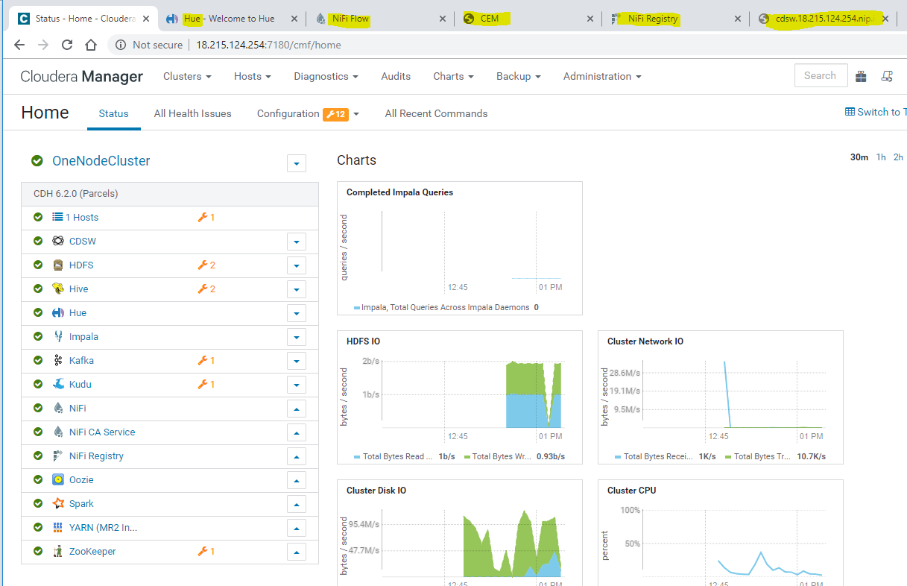The height and width of the screenshot is (586, 907).
Task: Click the NiFi Registry icon
Action: 58,456
